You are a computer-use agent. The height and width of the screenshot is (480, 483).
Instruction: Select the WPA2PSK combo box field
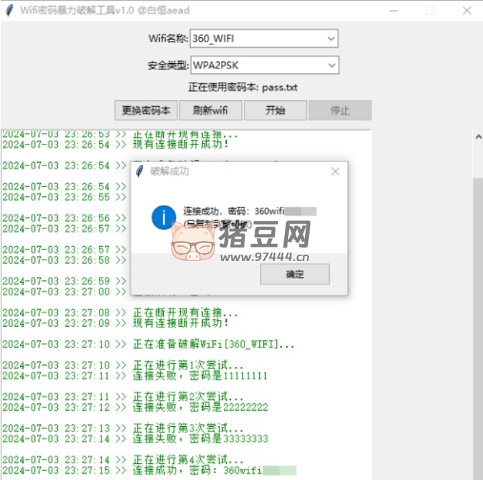257,65
